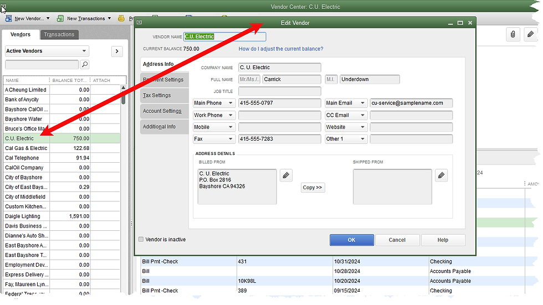Click the Main Email address field
Screen dimensions: 543x305
point(411,103)
